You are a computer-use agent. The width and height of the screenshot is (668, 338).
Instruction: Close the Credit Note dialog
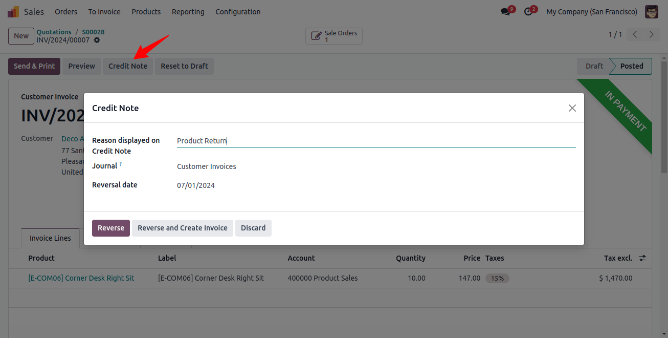[572, 108]
